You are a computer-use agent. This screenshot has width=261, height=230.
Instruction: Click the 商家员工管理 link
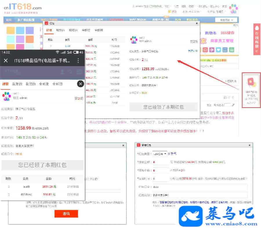click(222, 41)
